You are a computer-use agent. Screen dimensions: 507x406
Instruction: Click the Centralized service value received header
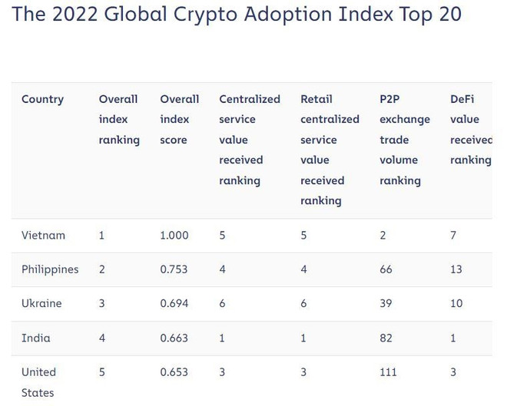[x=249, y=140]
